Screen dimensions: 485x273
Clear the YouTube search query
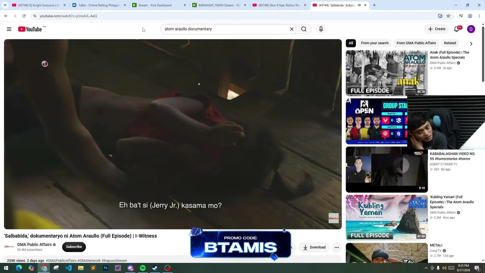pyautogui.click(x=292, y=29)
